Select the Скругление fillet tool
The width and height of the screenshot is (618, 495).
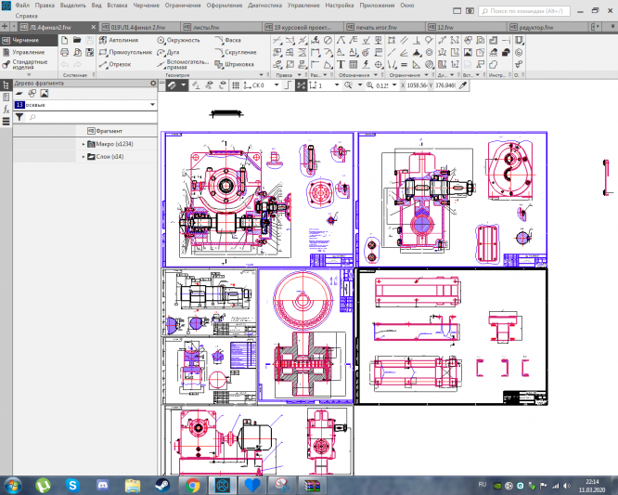(x=236, y=52)
